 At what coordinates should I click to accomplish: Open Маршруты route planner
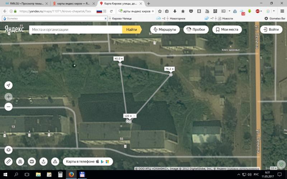(164, 30)
